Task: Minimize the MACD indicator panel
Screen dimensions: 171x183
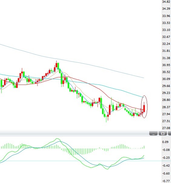Action: 153,133
